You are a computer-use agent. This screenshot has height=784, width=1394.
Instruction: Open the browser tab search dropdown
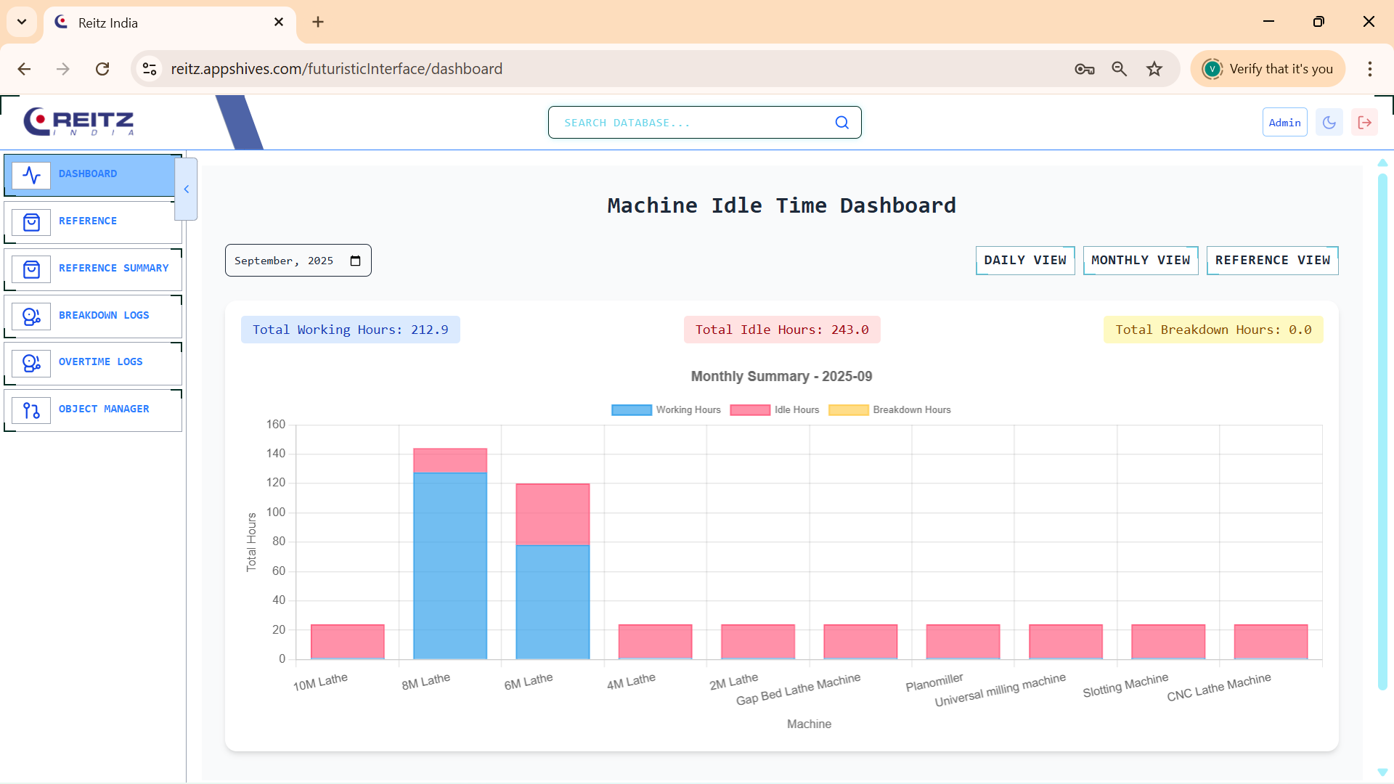(22, 22)
